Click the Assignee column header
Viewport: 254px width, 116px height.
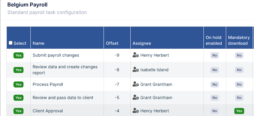coord(142,43)
